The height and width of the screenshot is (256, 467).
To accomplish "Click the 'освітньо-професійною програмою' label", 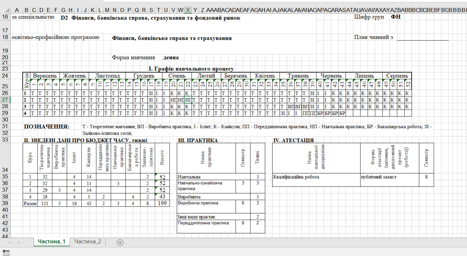I will (x=55, y=37).
